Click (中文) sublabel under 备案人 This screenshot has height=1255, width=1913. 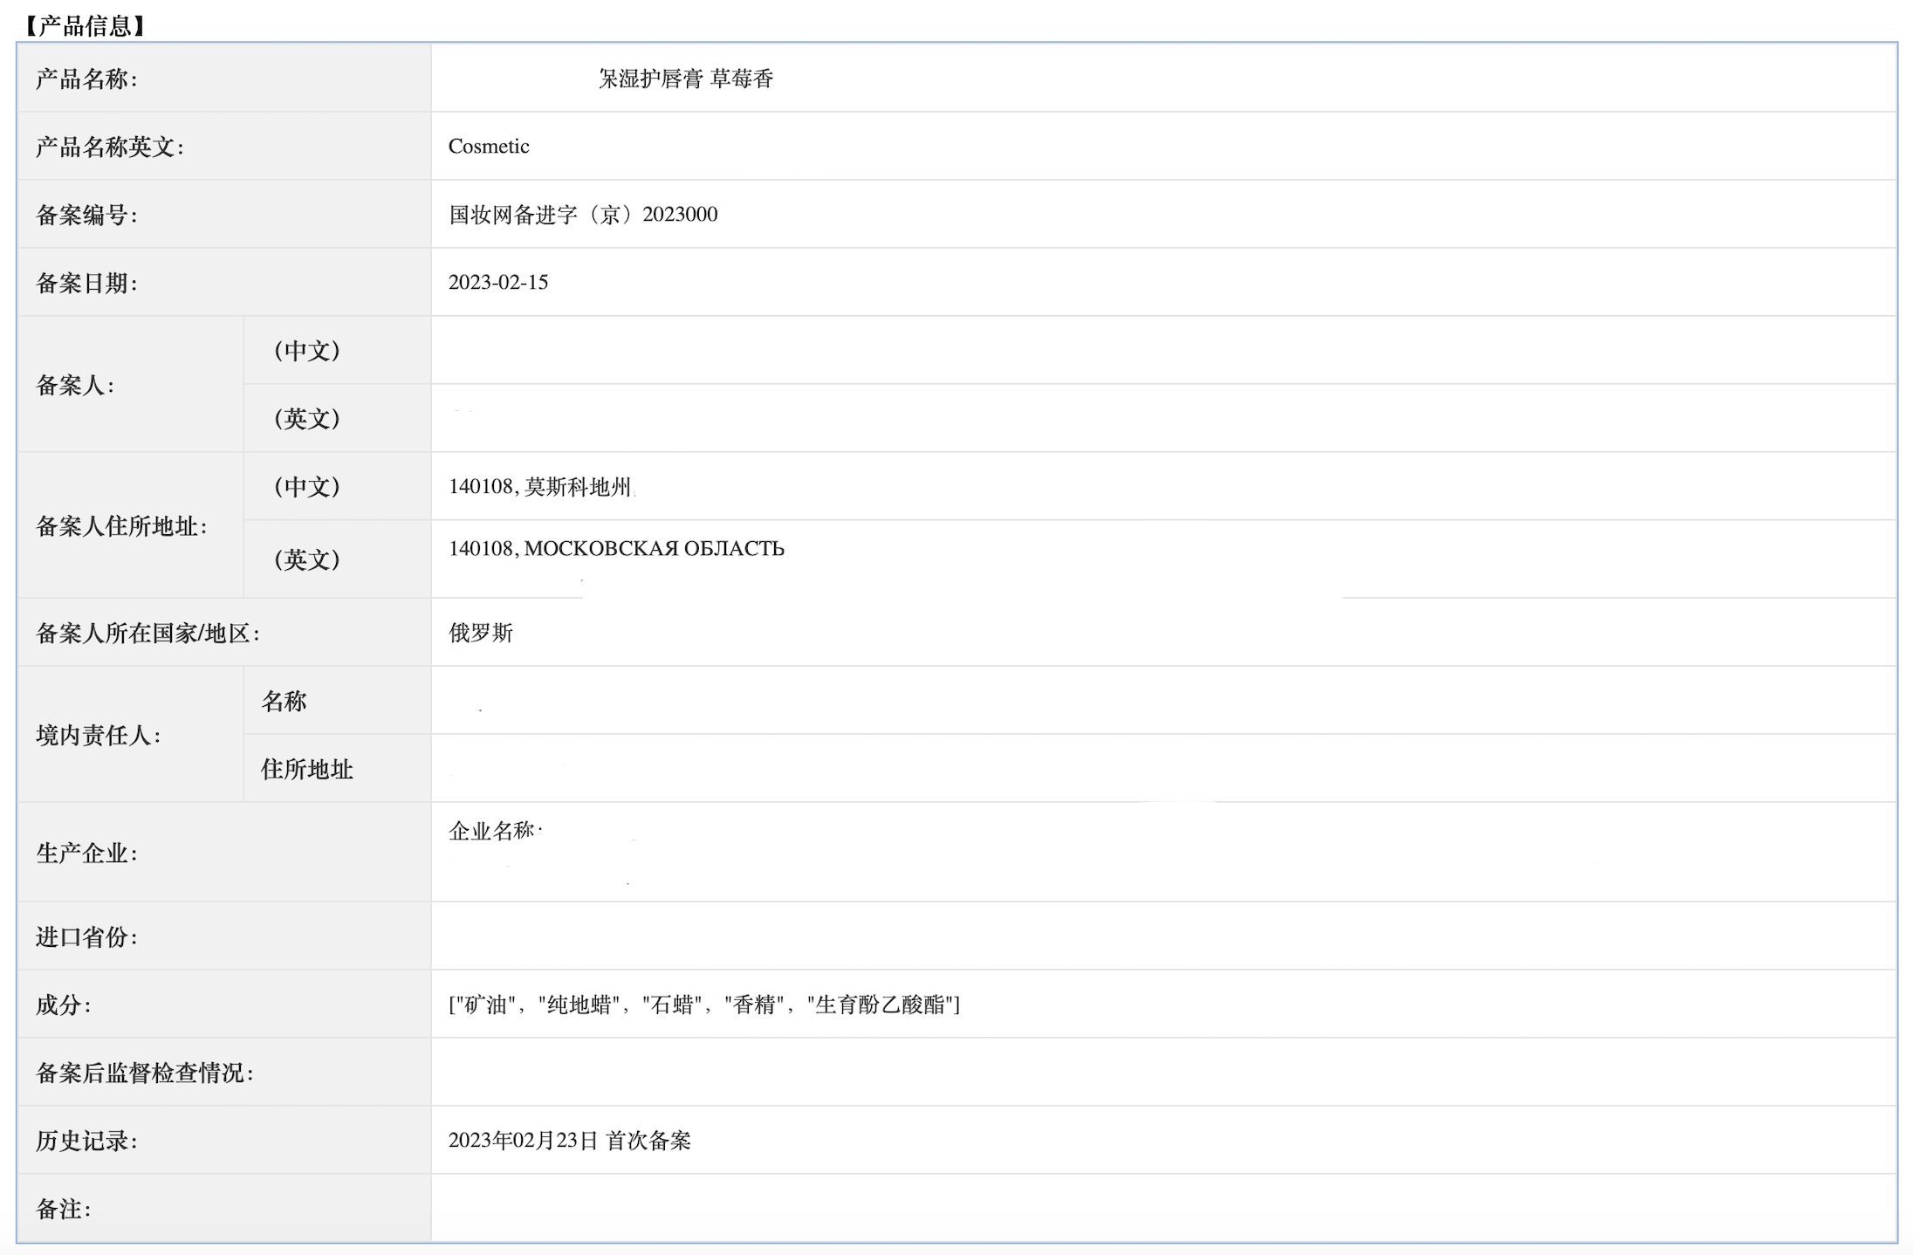click(306, 350)
